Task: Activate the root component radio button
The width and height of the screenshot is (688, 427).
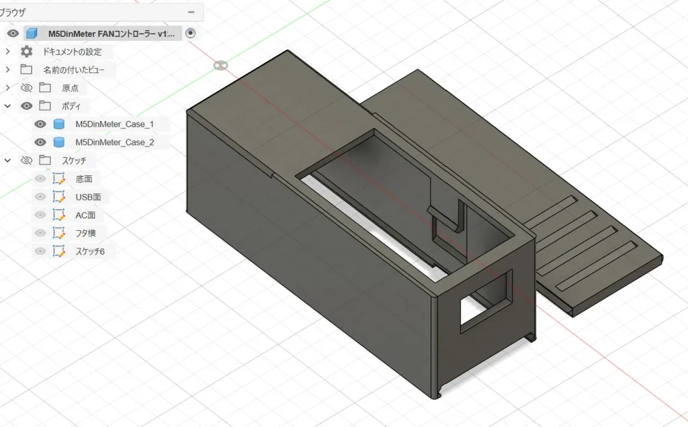Action: click(x=191, y=34)
